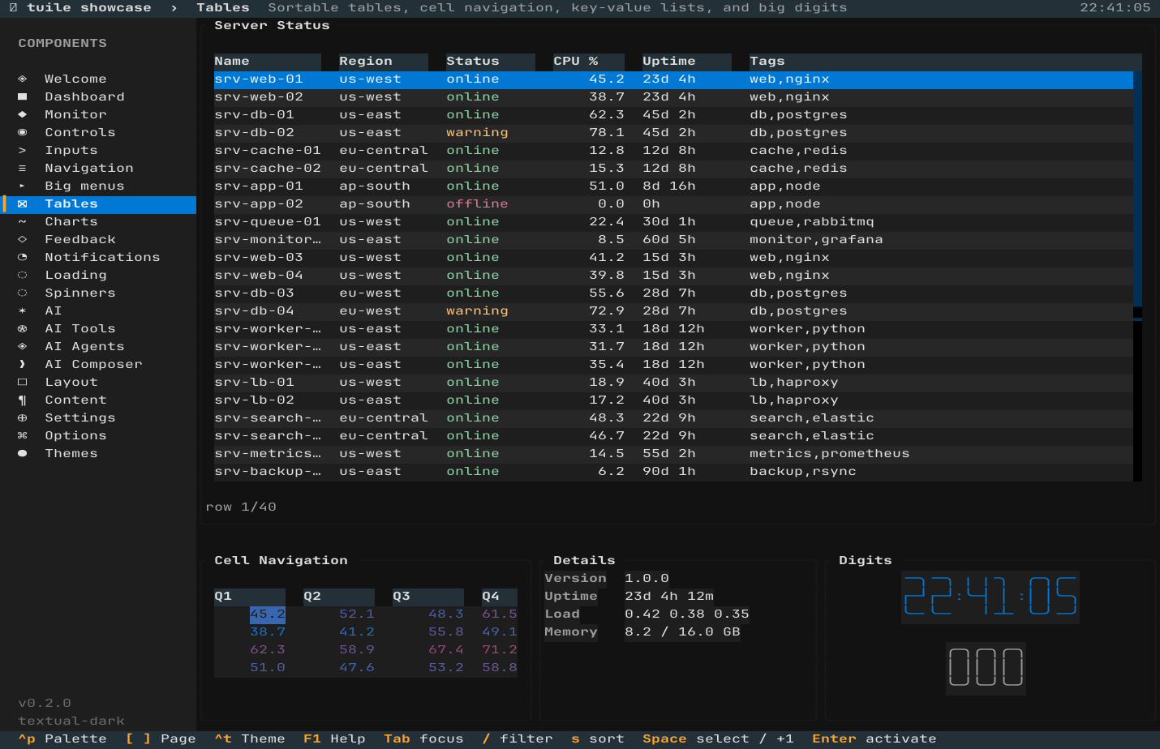
Task: Click the filter shortcut in footer
Action: pyautogui.click(x=518, y=738)
